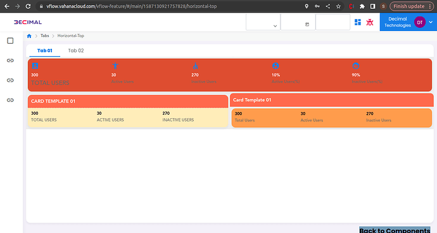The image size is (437, 233).
Task: Click Back to Components link
Action: coord(395,230)
